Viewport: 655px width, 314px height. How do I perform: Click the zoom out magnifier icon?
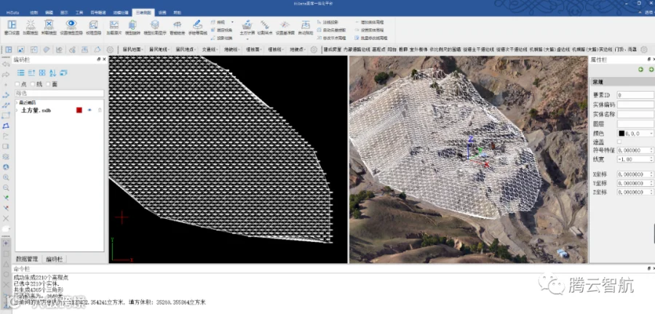[x=6, y=188]
